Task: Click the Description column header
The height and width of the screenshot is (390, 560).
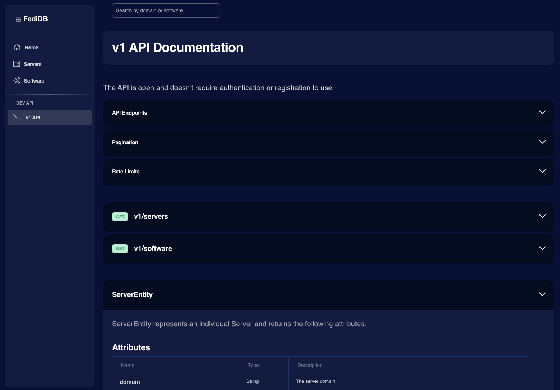Action: pos(310,365)
